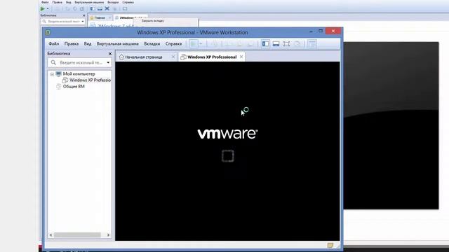Click the full screen icon in the back window toolbar
449x252 pixels.
coord(107,9)
